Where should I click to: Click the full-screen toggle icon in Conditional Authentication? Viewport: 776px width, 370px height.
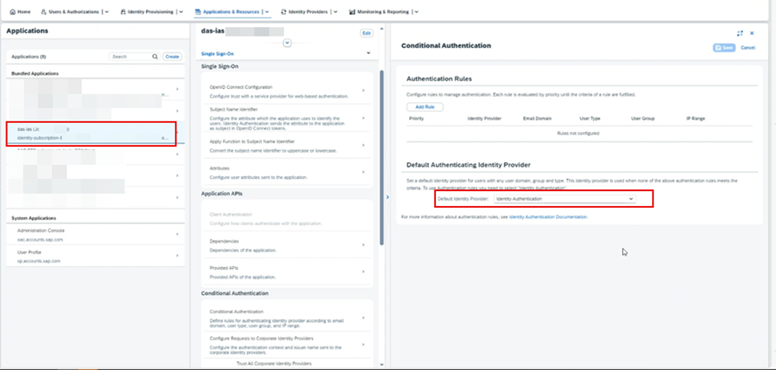coord(739,32)
